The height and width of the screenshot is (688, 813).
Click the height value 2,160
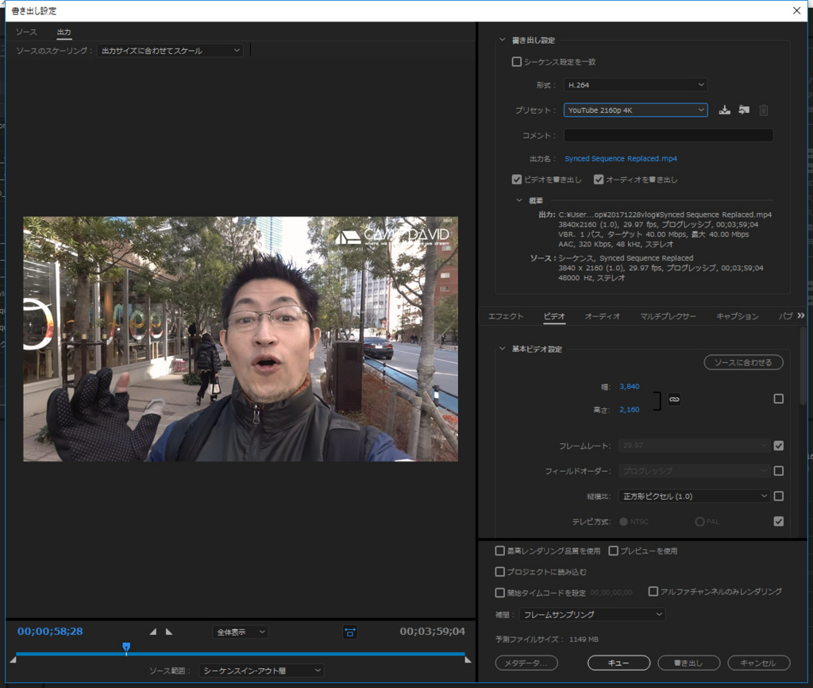(629, 409)
